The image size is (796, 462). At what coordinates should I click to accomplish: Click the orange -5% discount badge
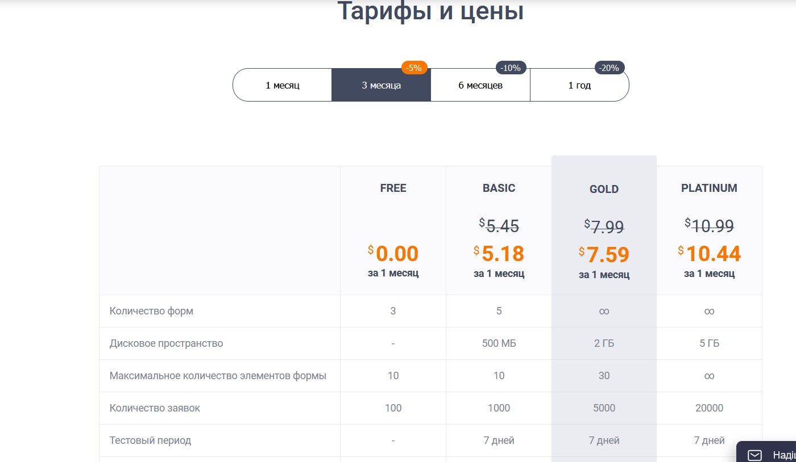click(414, 68)
